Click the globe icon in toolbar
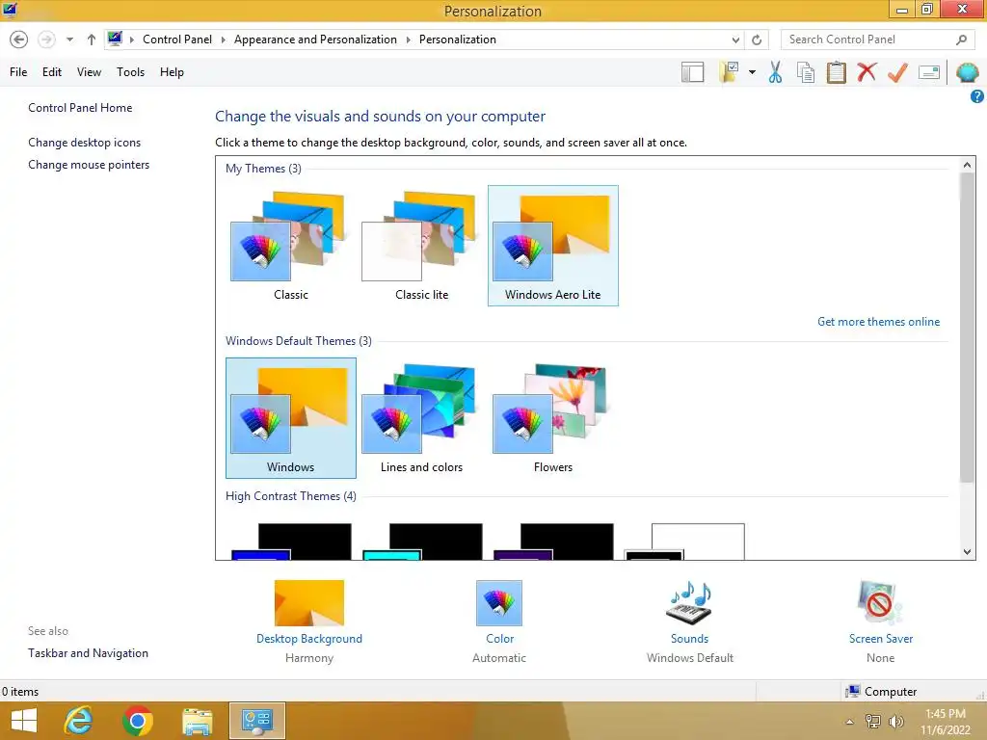 [x=967, y=72]
